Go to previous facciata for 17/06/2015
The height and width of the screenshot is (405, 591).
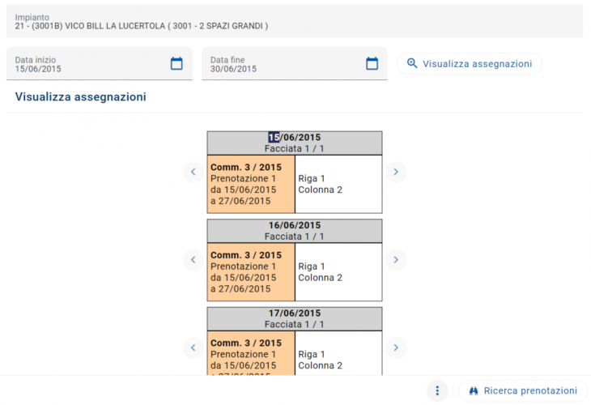[x=193, y=347]
